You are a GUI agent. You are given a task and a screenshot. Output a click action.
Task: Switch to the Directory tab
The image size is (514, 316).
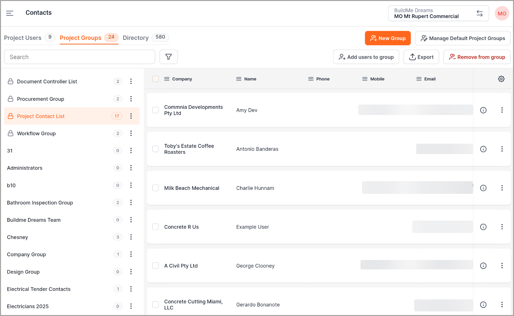coord(136,38)
